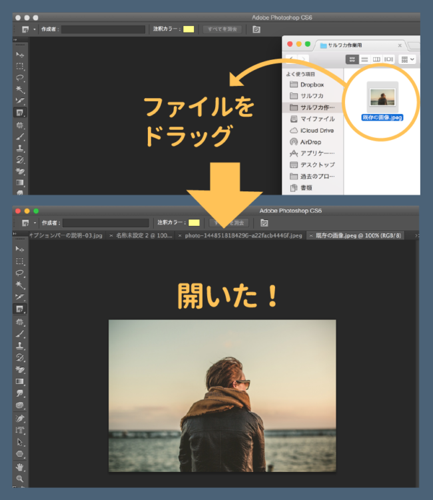Select Rectangular Marquee tool in lower Photoshop window
The width and height of the screenshot is (433, 500).
[20, 261]
